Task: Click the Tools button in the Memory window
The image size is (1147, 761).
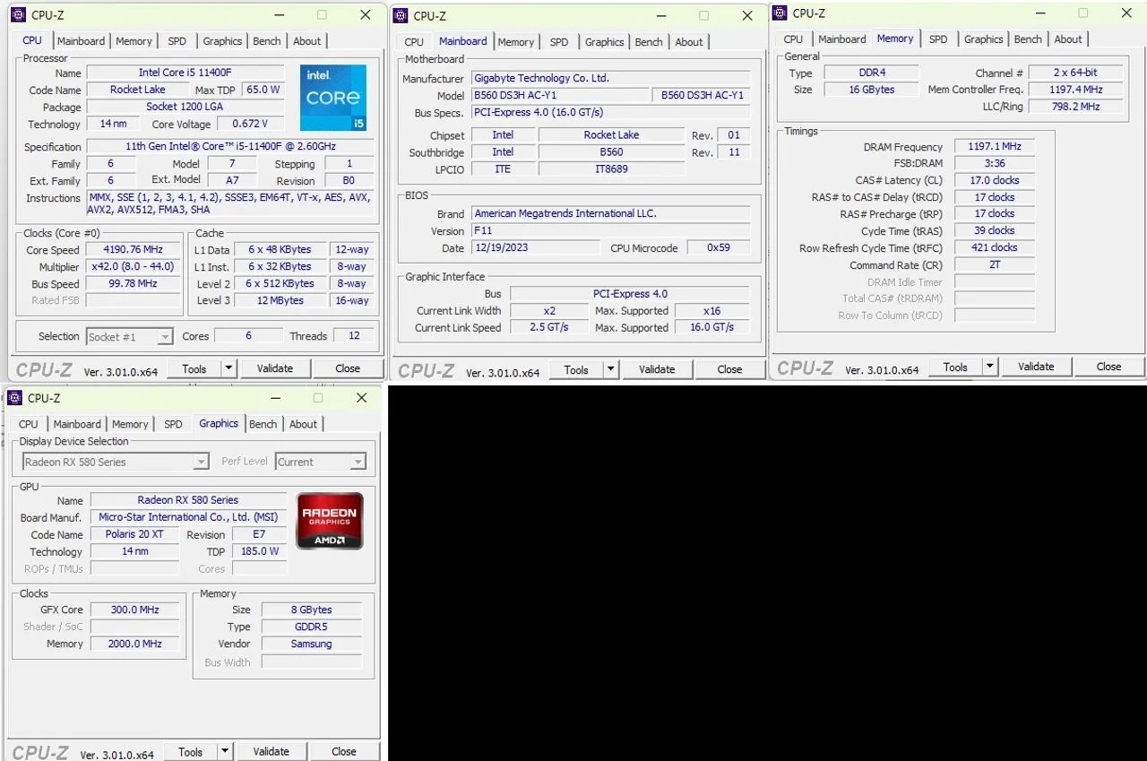Action: (x=955, y=367)
